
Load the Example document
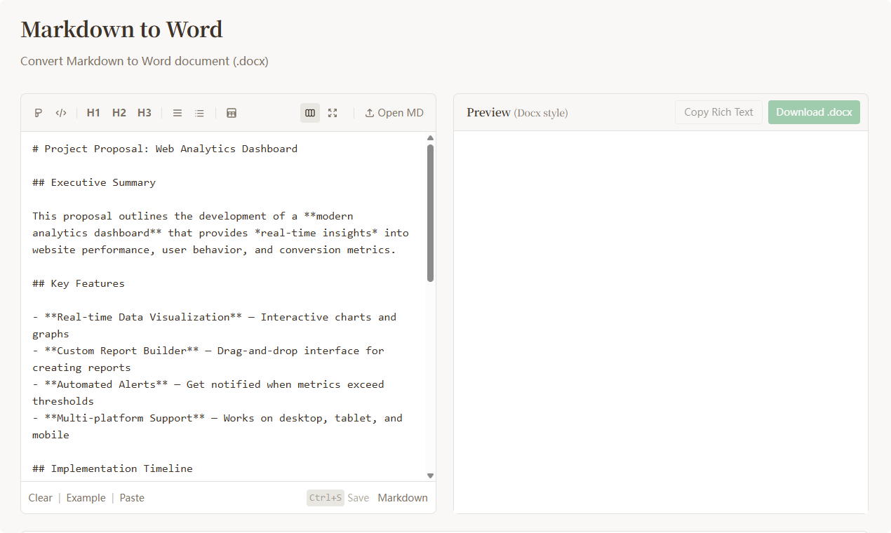click(x=86, y=497)
